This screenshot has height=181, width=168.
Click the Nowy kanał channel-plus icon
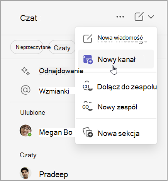(x=88, y=59)
